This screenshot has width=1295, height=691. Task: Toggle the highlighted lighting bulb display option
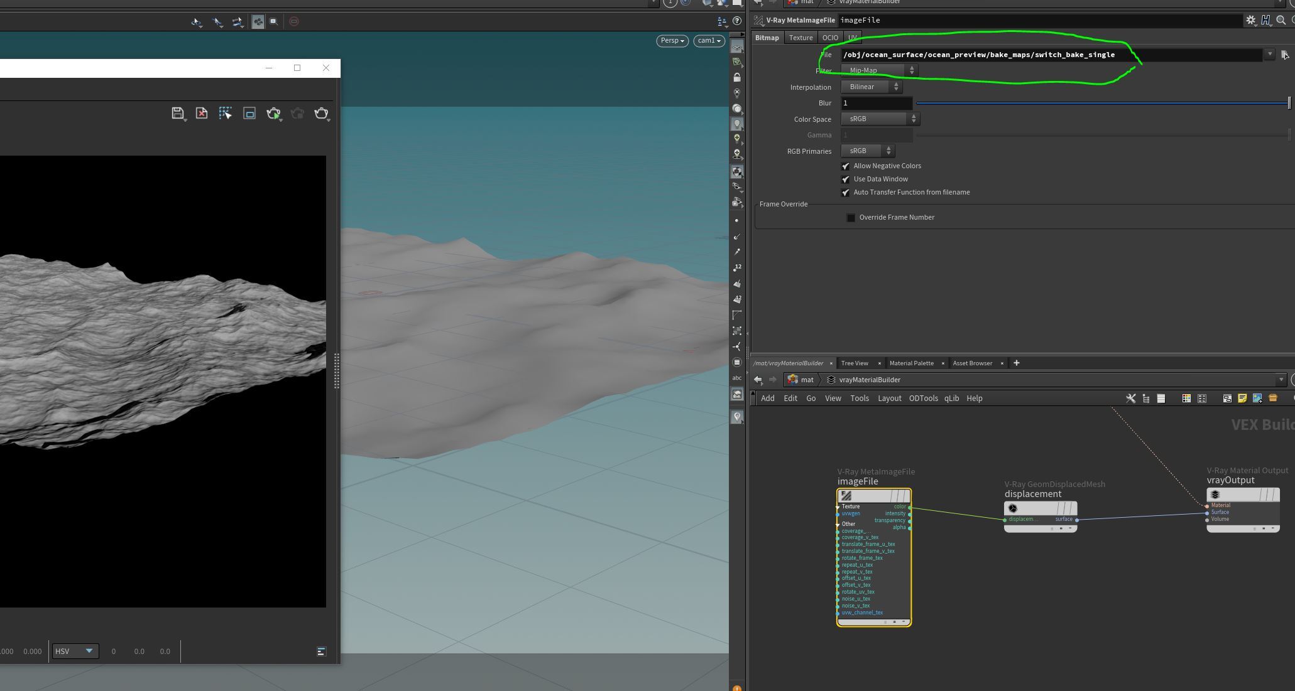737,124
